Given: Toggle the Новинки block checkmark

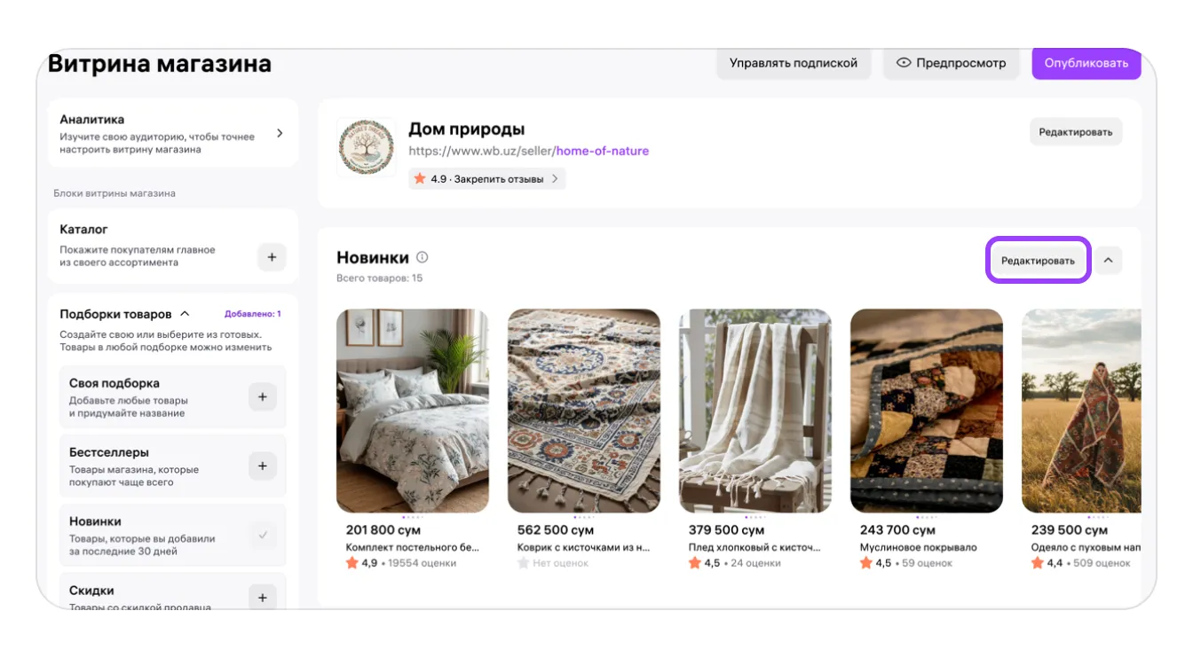Looking at the screenshot, I should (x=262, y=536).
